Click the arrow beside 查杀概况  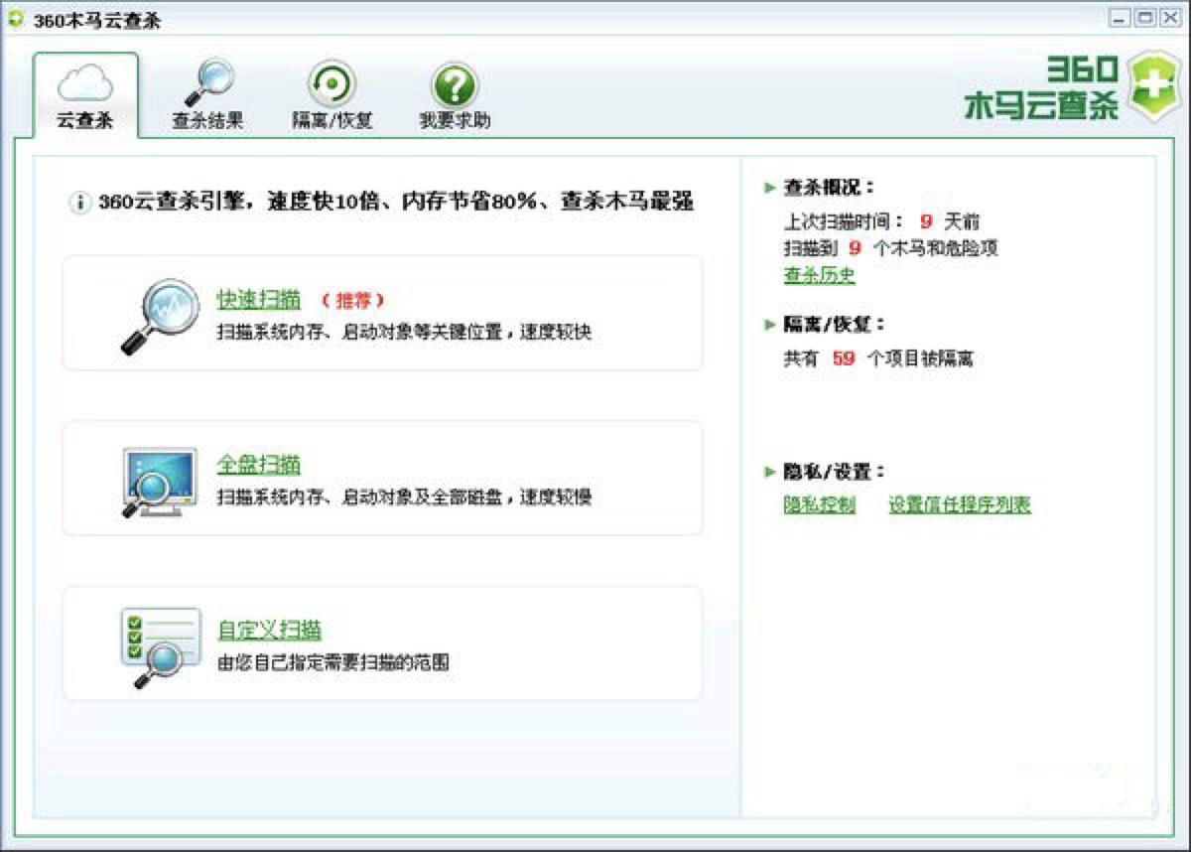point(770,187)
